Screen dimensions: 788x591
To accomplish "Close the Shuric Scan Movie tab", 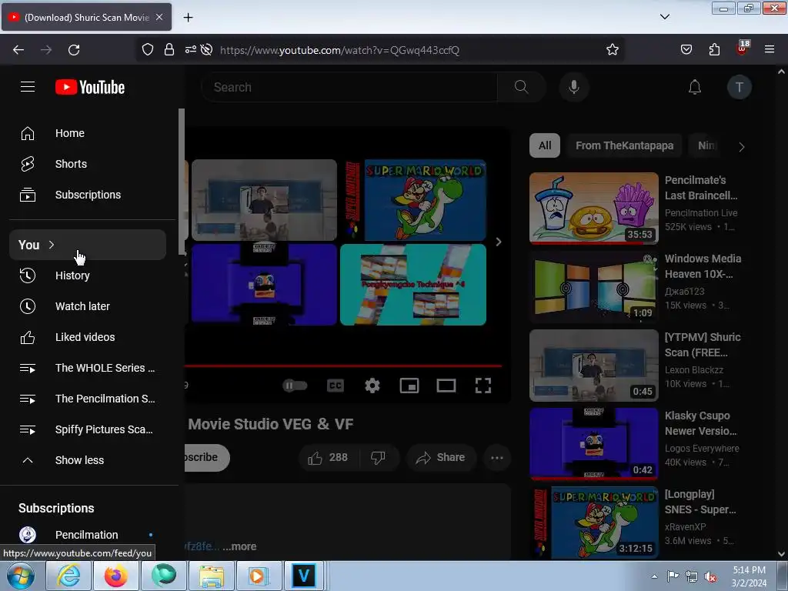I will pos(159,17).
